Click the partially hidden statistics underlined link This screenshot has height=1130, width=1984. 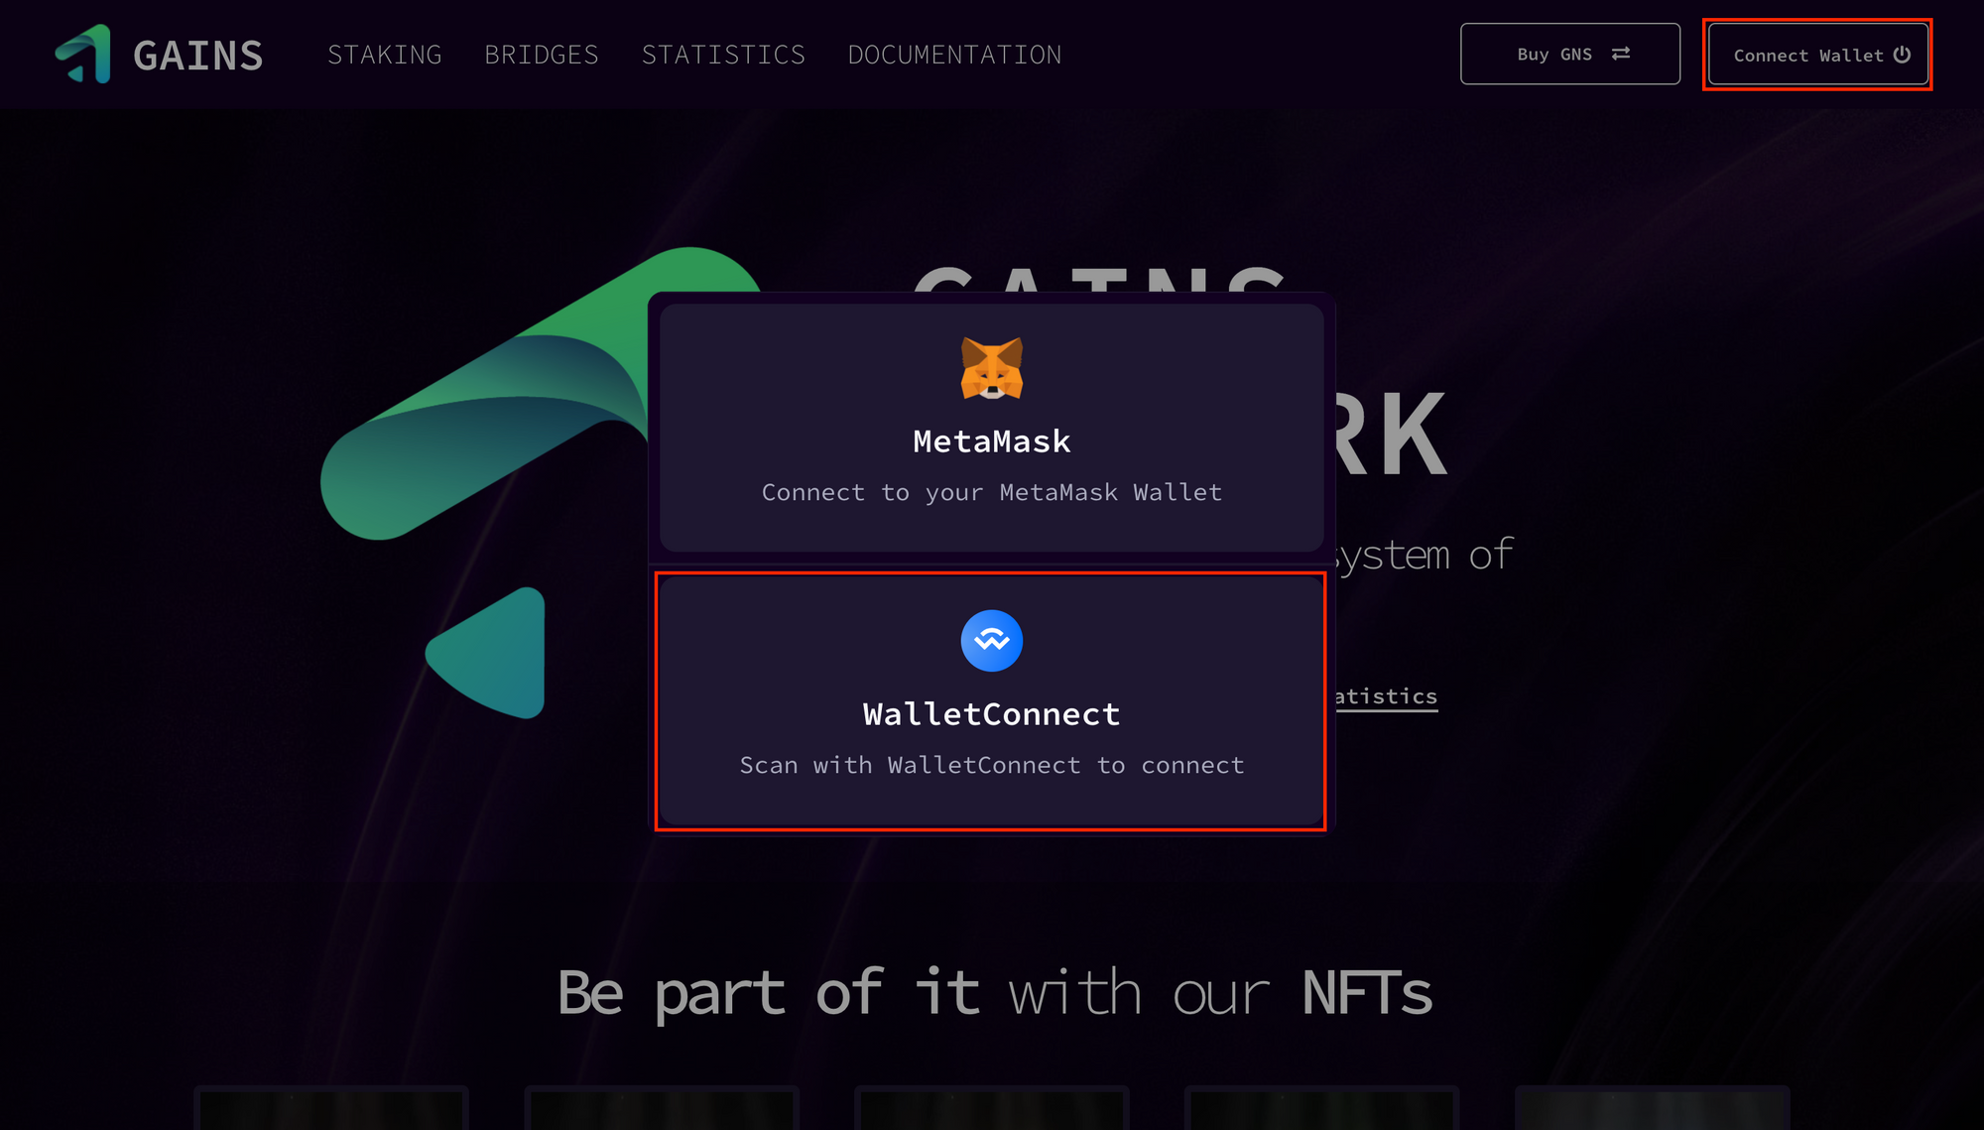coord(1386,696)
